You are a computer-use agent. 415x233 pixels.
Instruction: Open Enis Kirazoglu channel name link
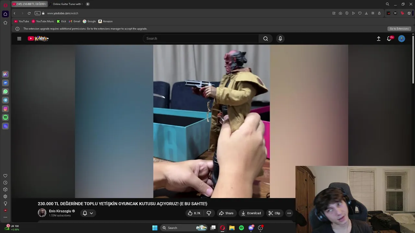click(x=60, y=211)
